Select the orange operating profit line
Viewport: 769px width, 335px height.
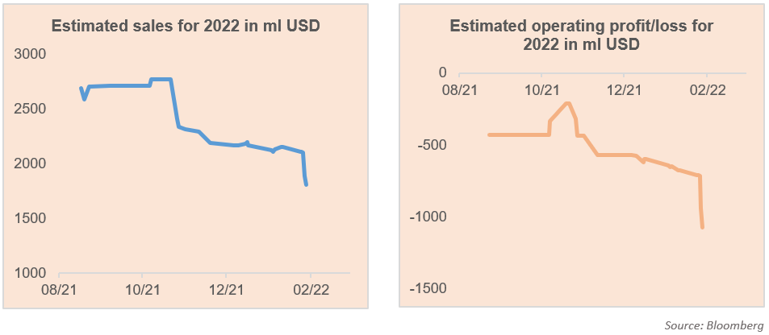pyautogui.click(x=516, y=134)
